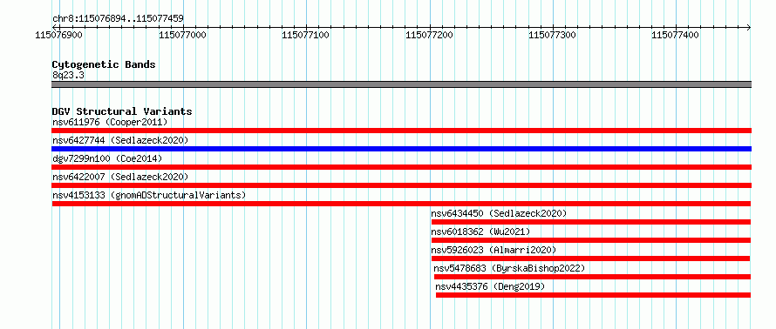Select the blue bar of nsv6427744
Viewport: 776px width, 329px height.
(401, 149)
